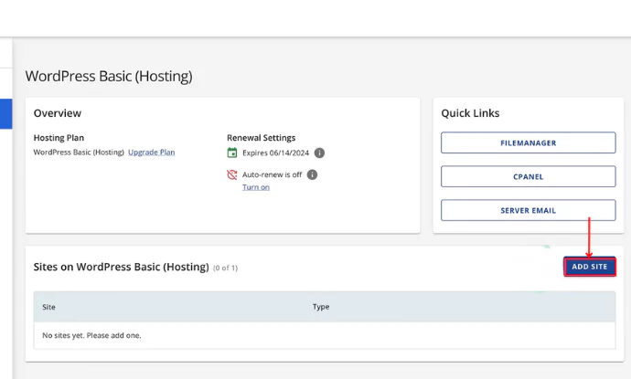
Task: Open the CPANEL quick link
Action: coord(528,176)
